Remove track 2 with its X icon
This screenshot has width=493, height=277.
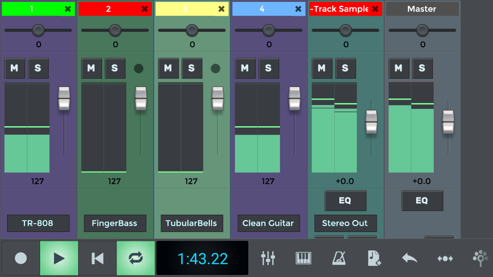point(144,9)
